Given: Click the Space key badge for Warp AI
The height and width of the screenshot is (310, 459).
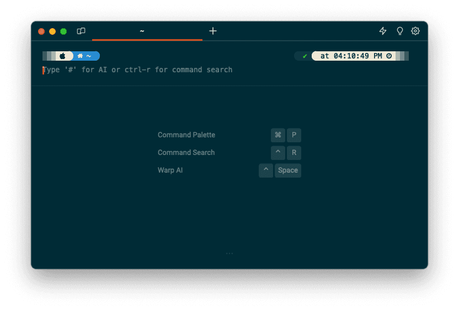Looking at the screenshot, I should (x=288, y=170).
